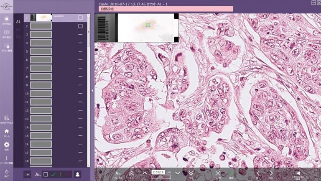
Task: Click the X reset icon in bottom toolbar
Action: (x=217, y=173)
